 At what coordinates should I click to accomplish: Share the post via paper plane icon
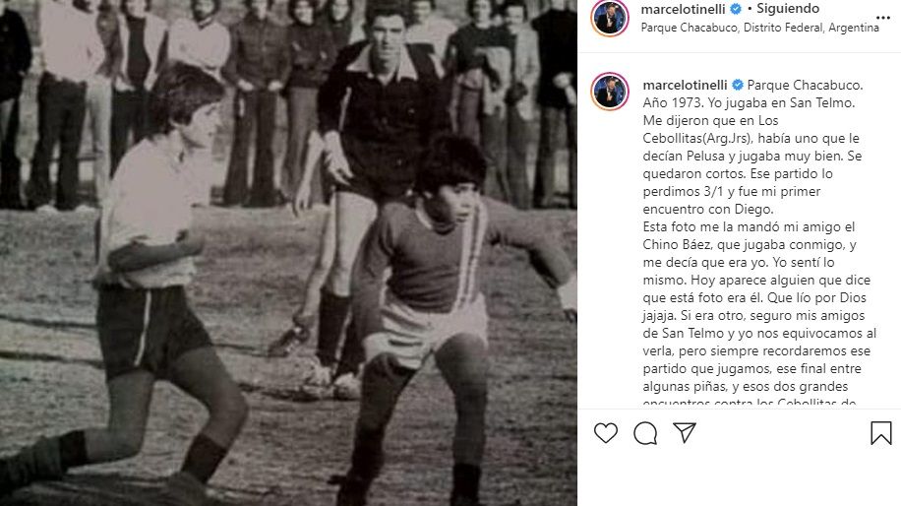[x=685, y=432]
